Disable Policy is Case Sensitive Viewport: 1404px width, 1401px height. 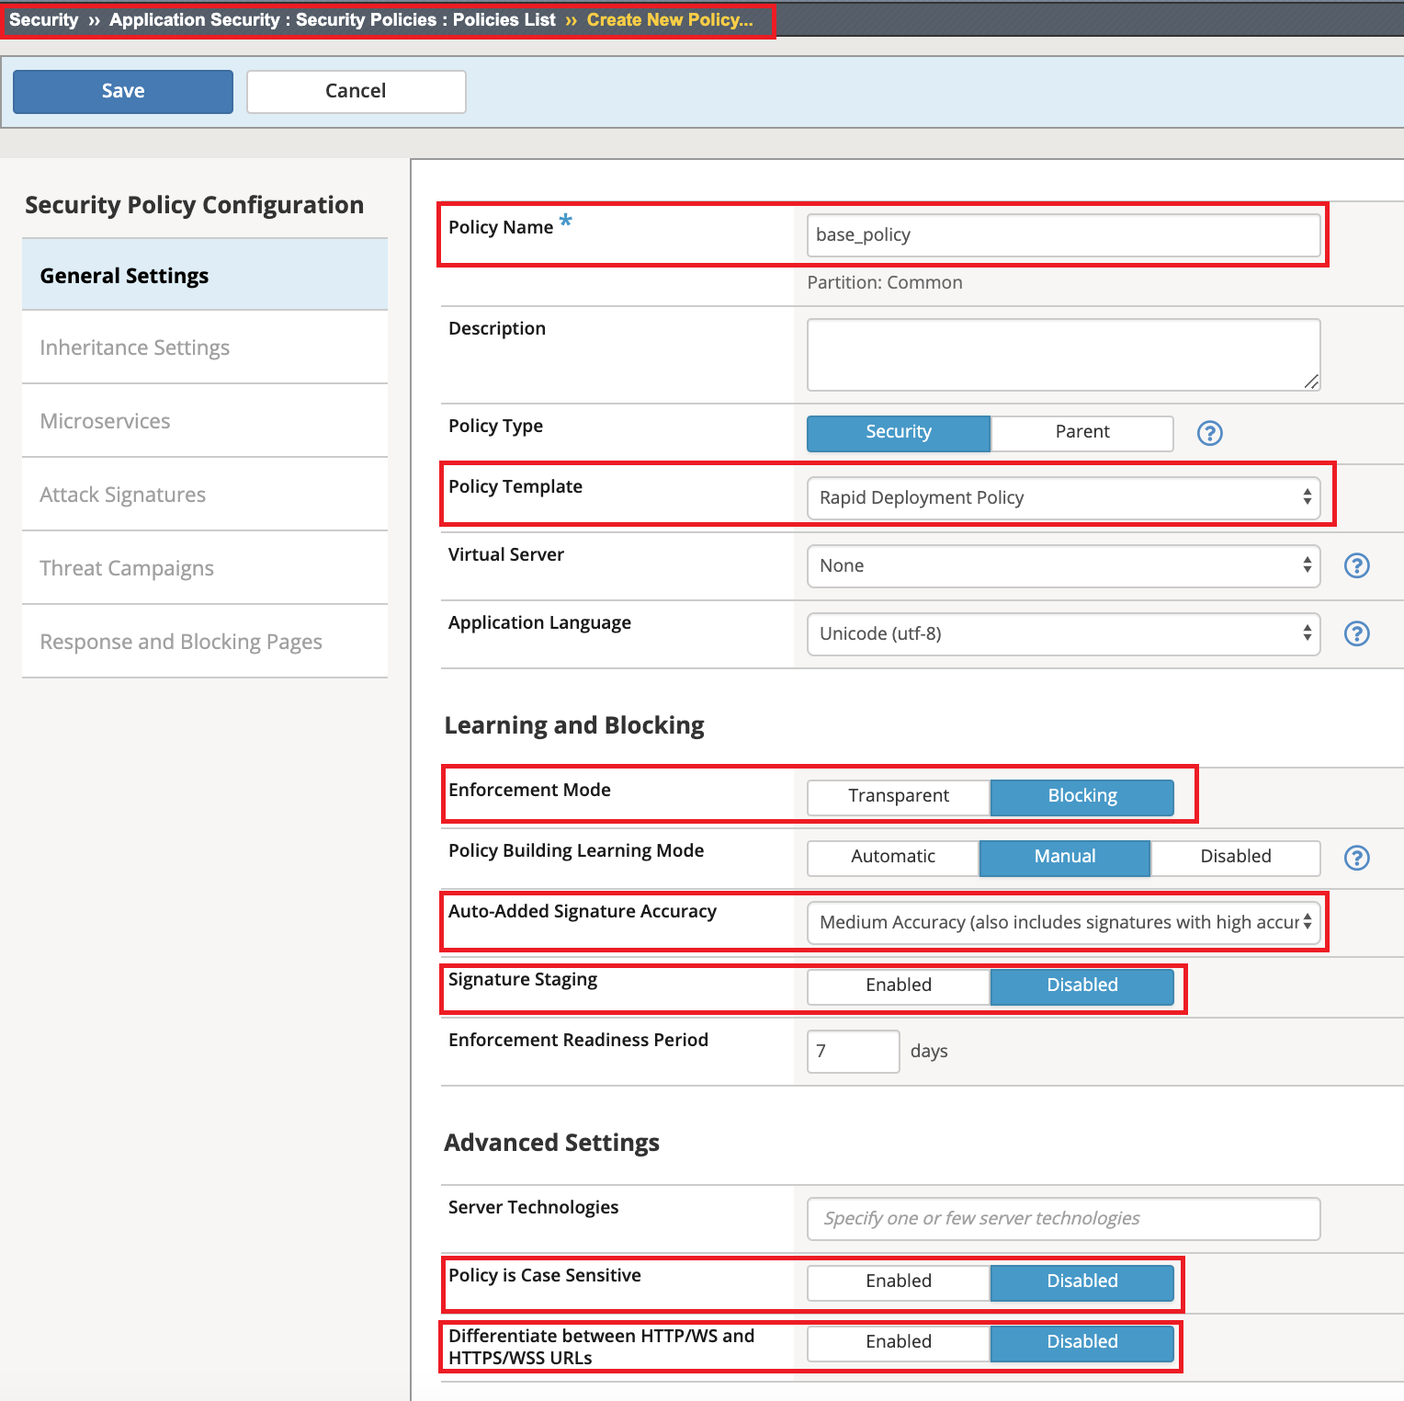tap(1082, 1282)
